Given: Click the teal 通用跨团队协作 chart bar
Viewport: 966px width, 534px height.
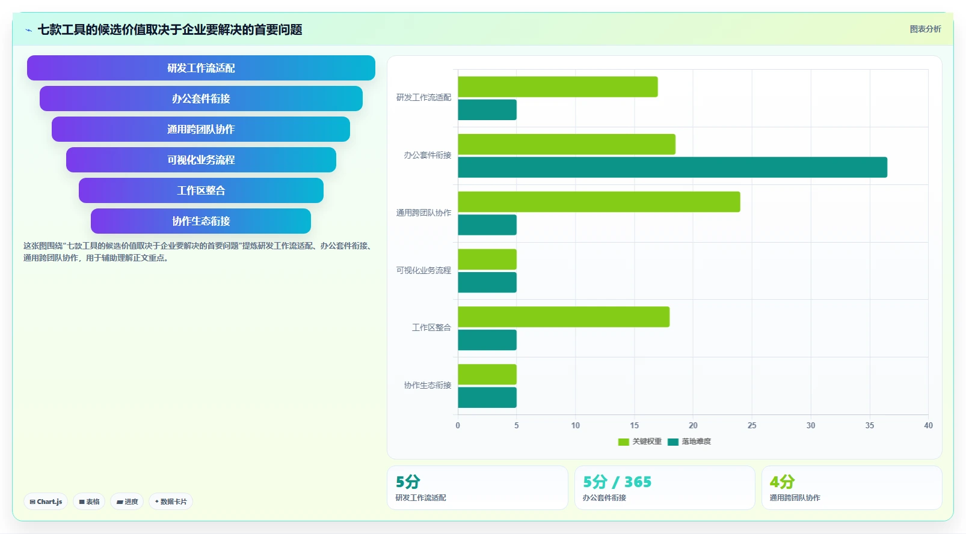Looking at the screenshot, I should pyautogui.click(x=487, y=225).
